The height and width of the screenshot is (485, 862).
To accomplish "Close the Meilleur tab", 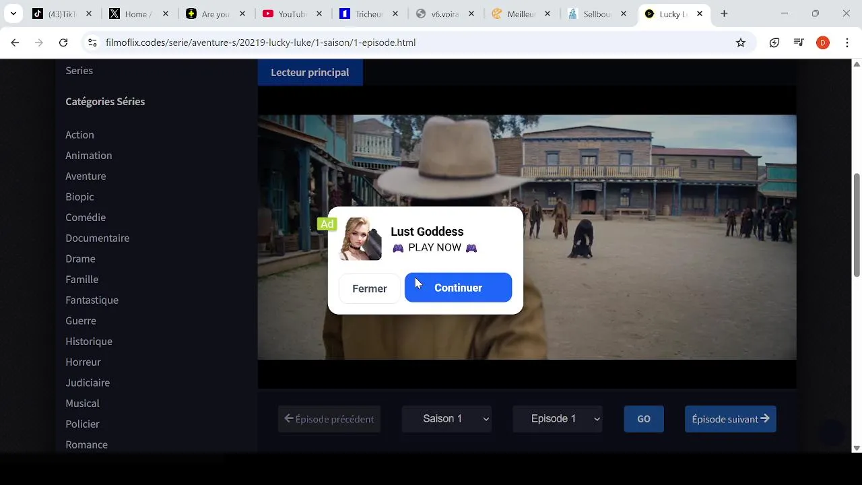I will (x=548, y=13).
